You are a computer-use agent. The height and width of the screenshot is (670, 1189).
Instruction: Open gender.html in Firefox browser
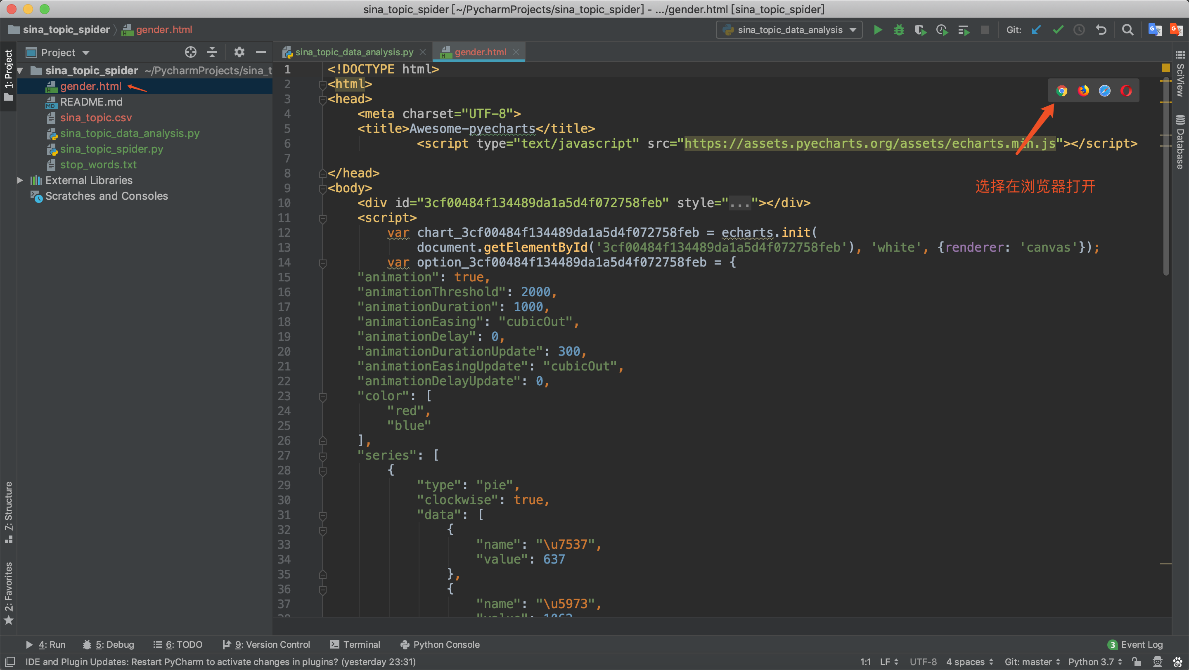[x=1083, y=91]
